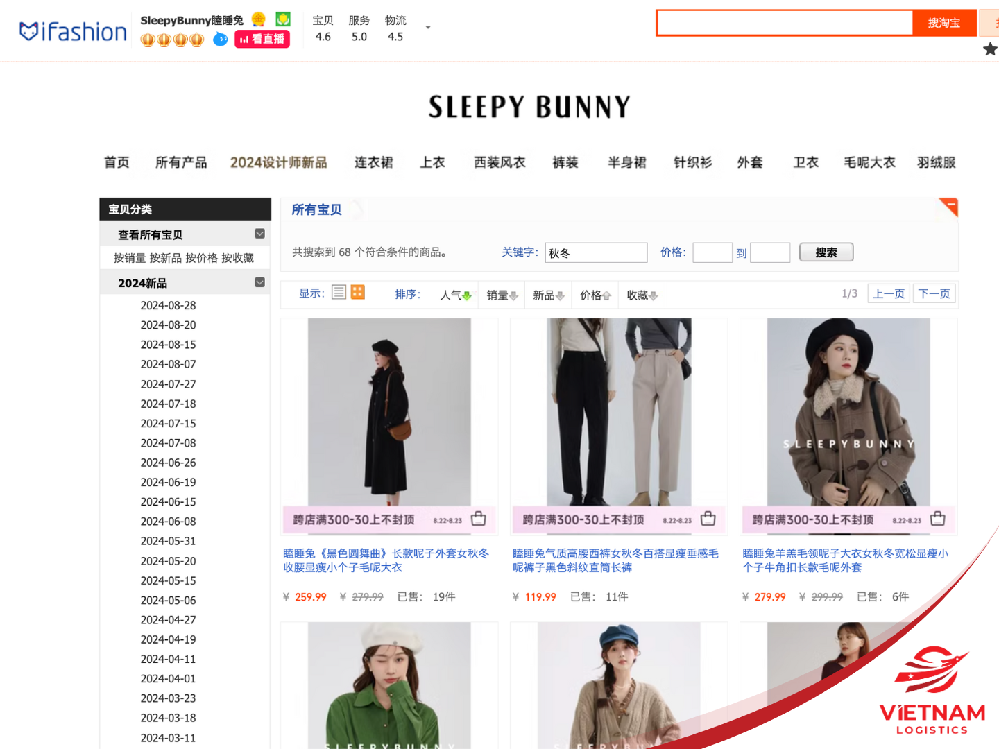This screenshot has width=999, height=749.
Task: Click the four gold crowns rating
Action: coord(172,40)
